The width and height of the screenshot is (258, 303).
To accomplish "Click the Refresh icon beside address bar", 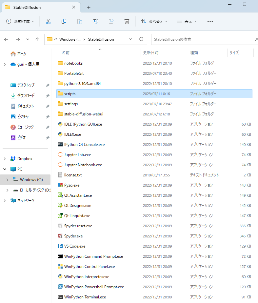I will [141, 39].
